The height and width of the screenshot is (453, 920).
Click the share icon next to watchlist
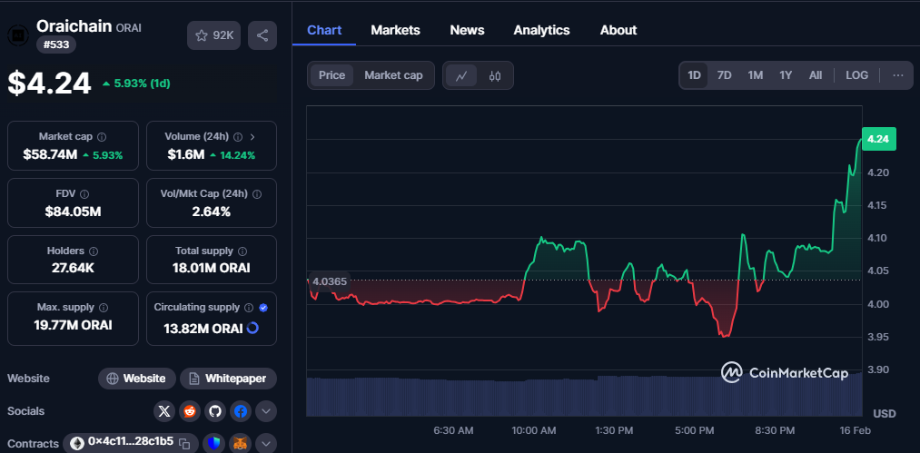(262, 35)
